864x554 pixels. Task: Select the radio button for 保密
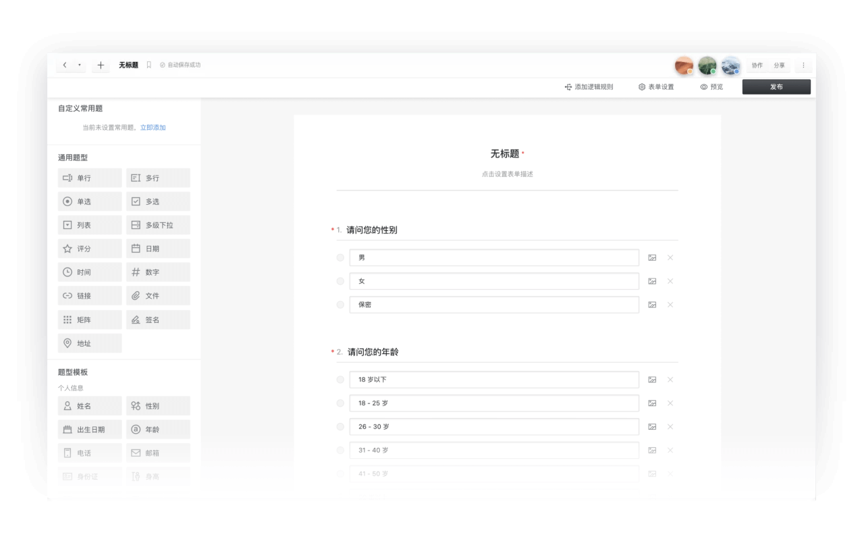click(x=340, y=305)
